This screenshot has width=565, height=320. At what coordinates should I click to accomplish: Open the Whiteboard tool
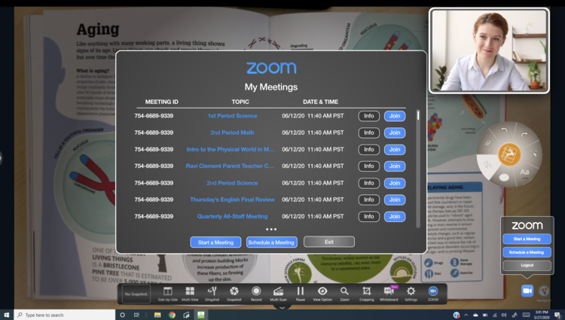coord(389,294)
